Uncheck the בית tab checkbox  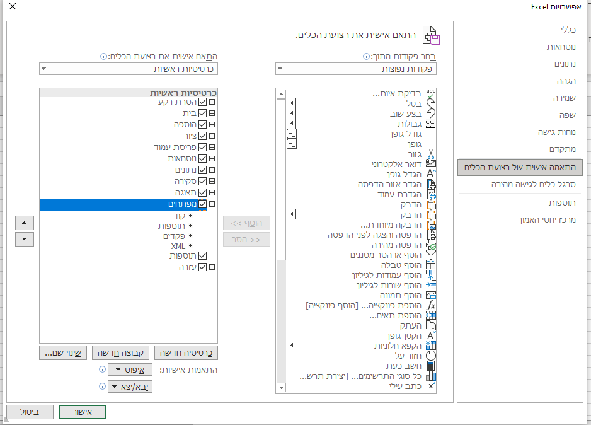(x=203, y=114)
